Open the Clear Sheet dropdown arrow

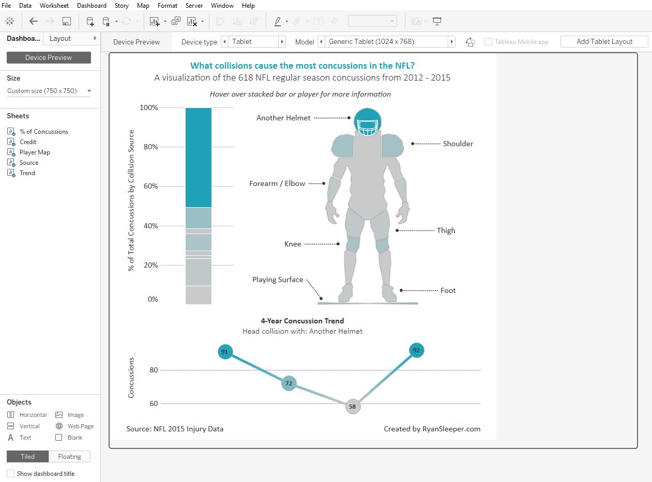[x=202, y=22]
